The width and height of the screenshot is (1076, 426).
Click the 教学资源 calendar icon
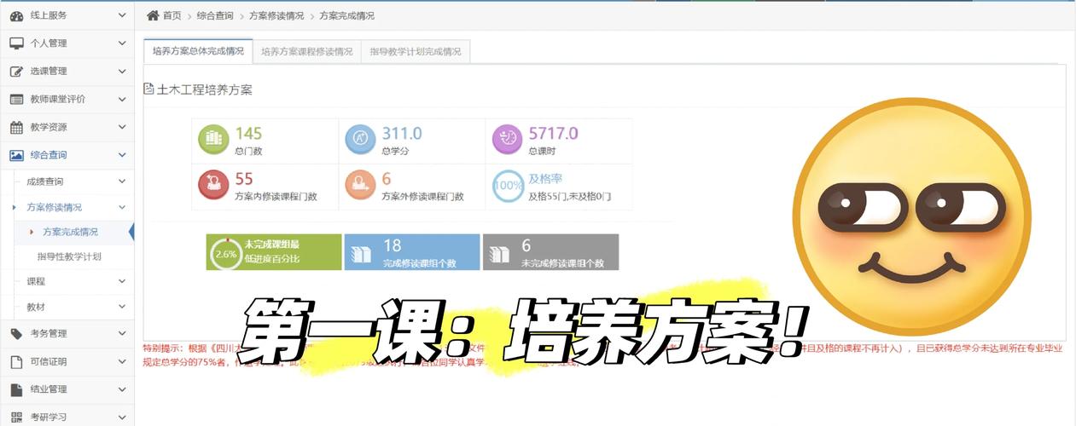16,128
